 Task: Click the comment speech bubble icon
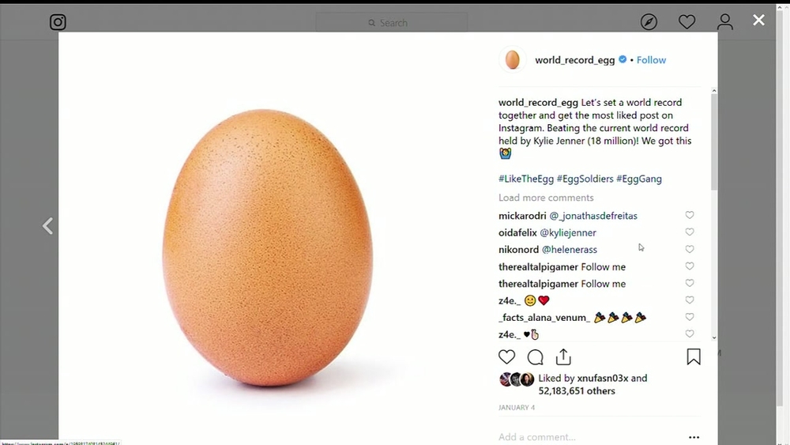(535, 357)
